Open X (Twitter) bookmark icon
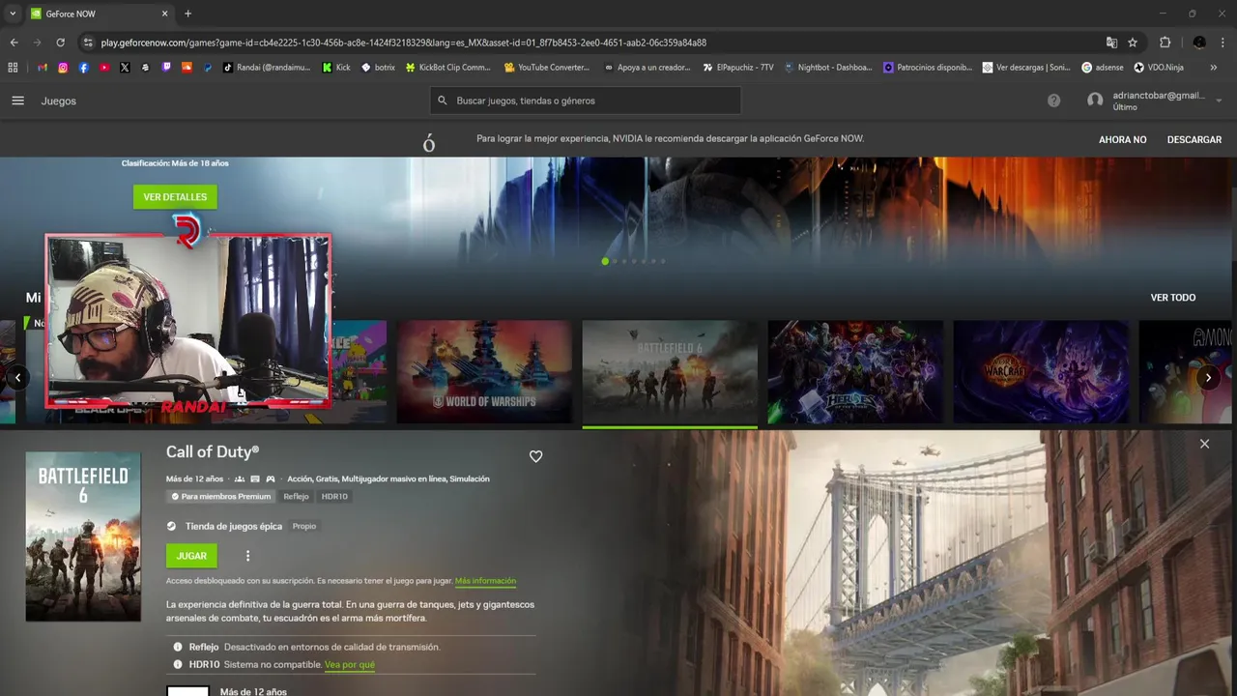The width and height of the screenshot is (1237, 696). pyautogui.click(x=125, y=68)
